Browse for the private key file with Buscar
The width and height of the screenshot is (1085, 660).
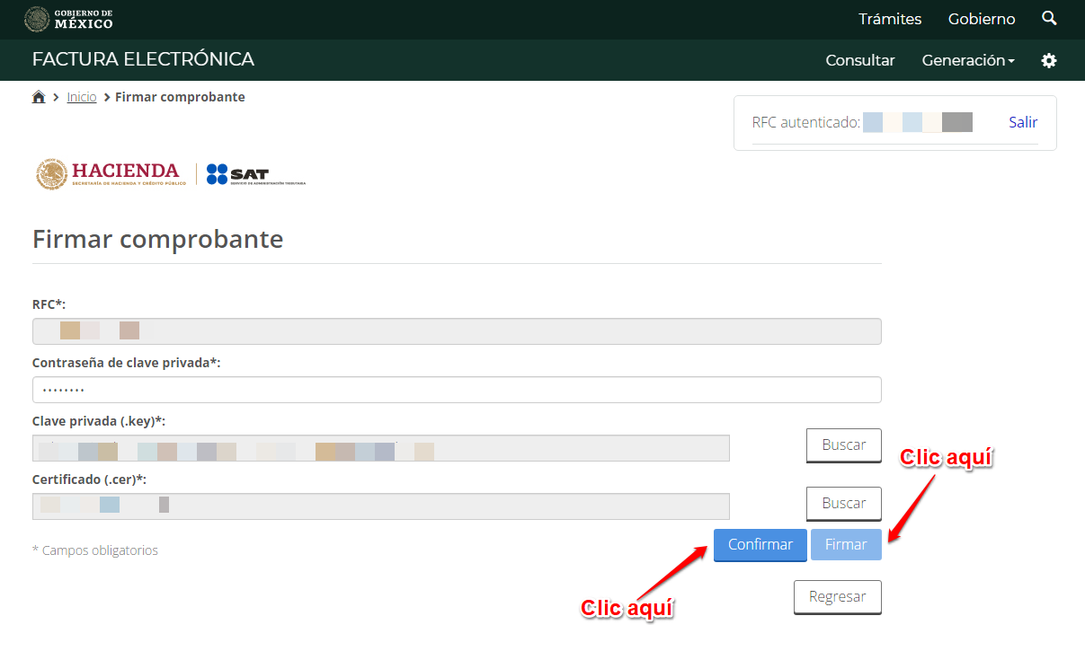(x=844, y=445)
